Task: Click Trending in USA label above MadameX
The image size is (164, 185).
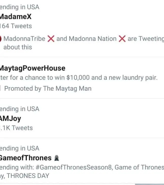Action: click(x=20, y=7)
